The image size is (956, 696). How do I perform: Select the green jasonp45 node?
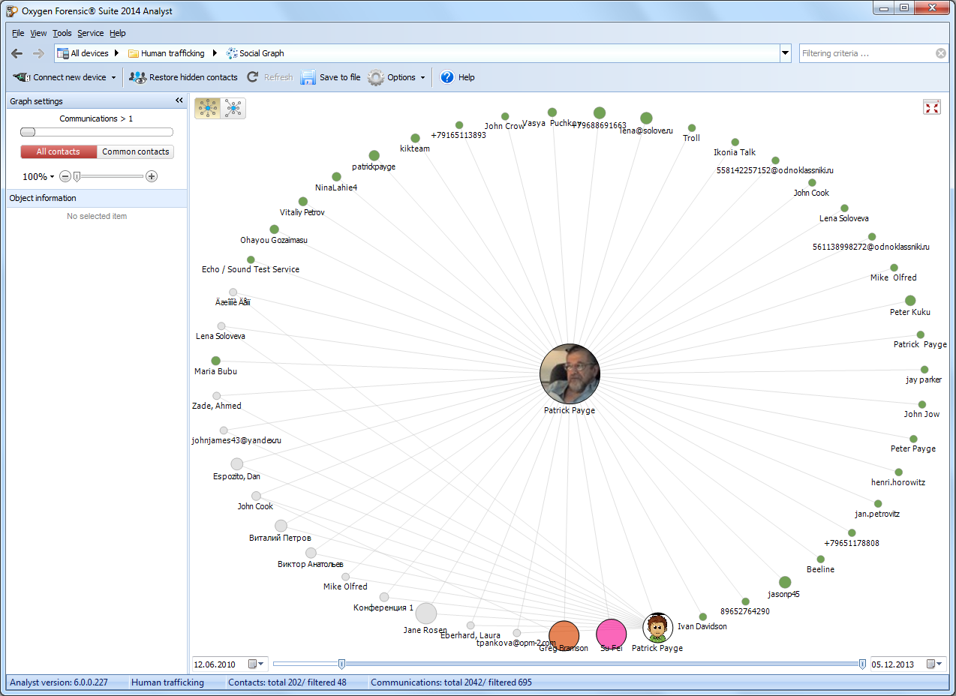point(785,582)
